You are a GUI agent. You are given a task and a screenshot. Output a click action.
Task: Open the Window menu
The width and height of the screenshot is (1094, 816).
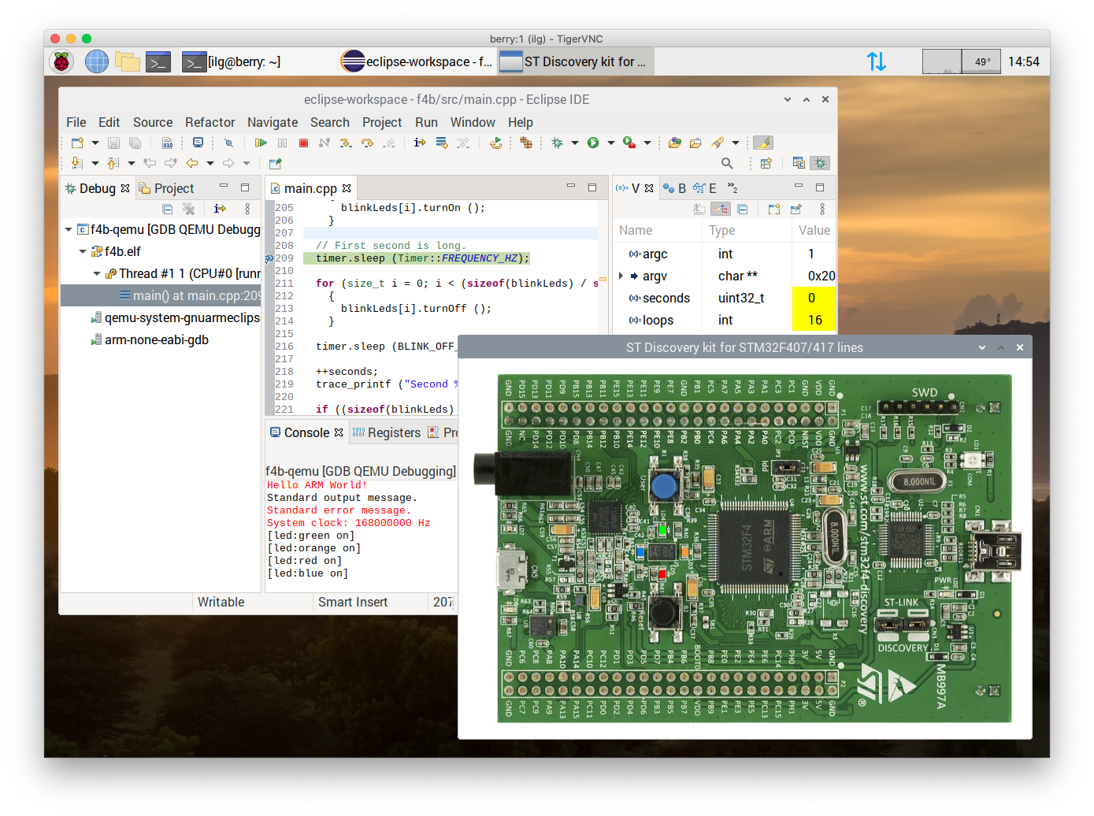coord(473,122)
